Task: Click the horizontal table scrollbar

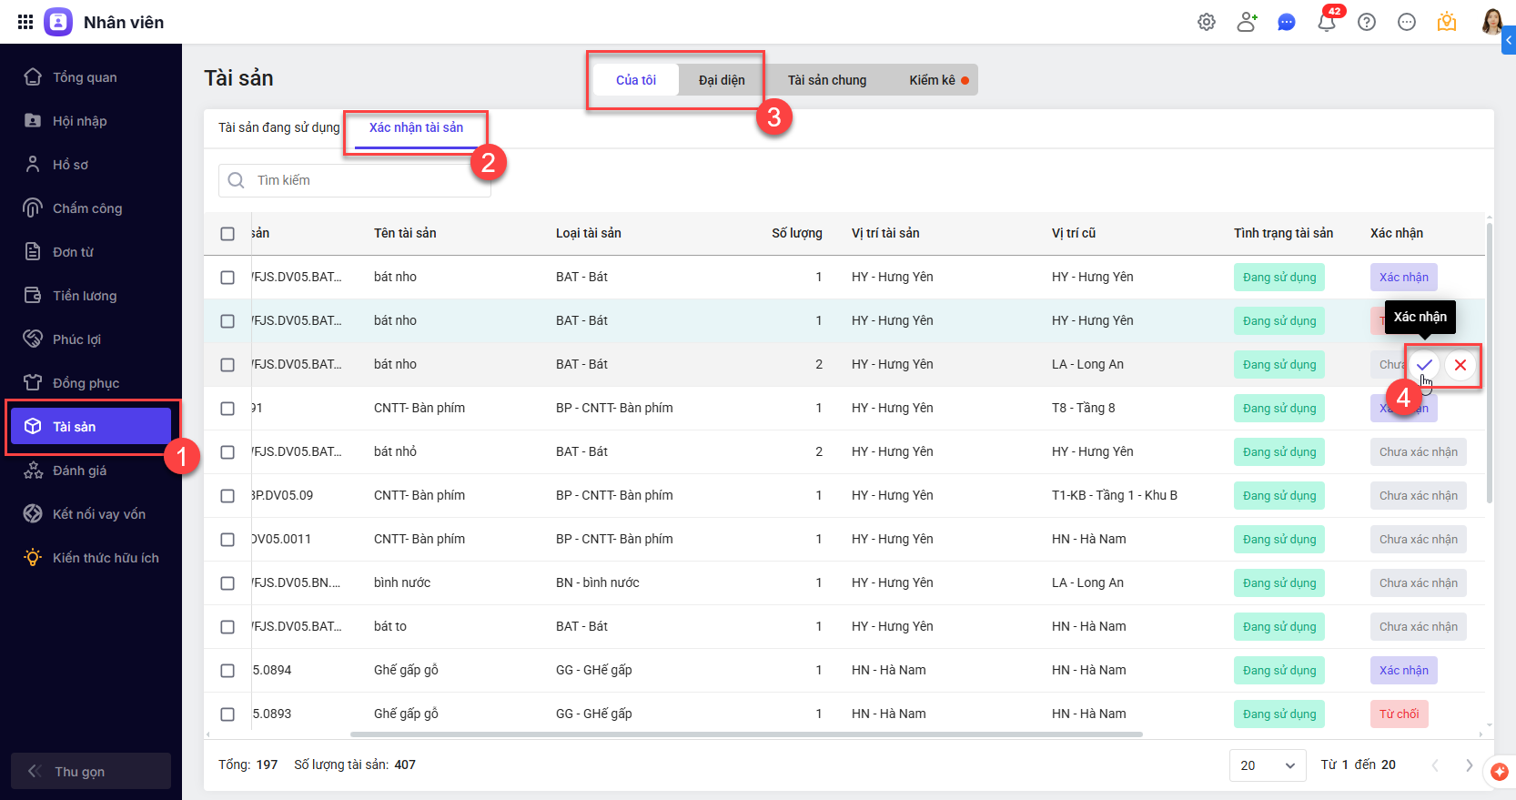Action: [x=746, y=734]
